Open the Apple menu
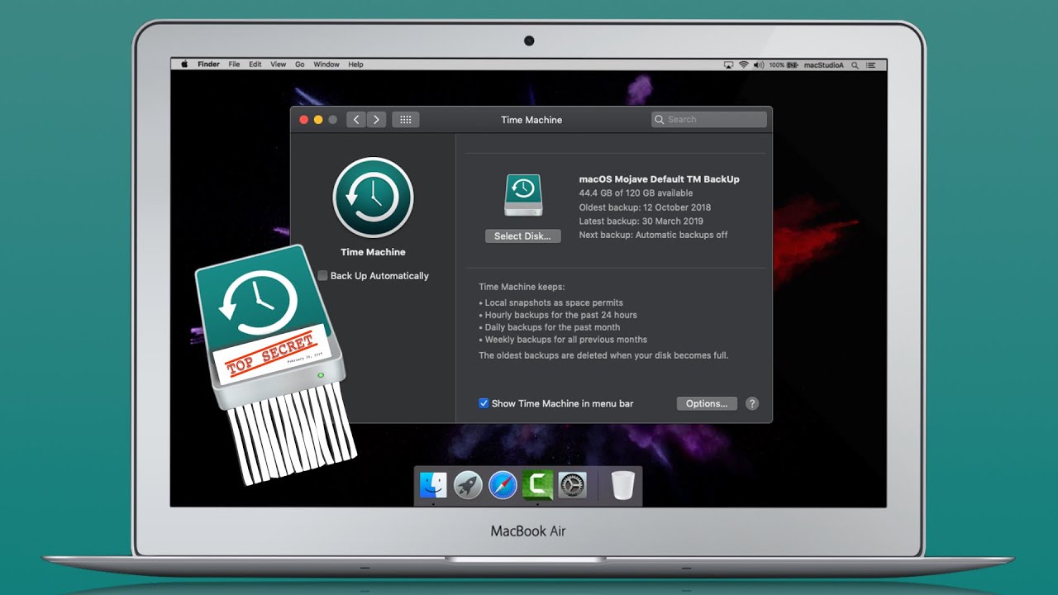 coord(184,64)
